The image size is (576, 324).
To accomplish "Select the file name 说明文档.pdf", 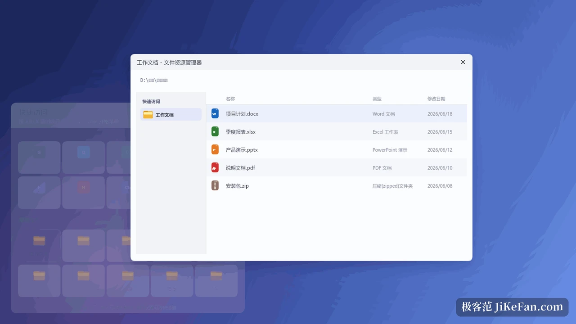I will 241,168.
